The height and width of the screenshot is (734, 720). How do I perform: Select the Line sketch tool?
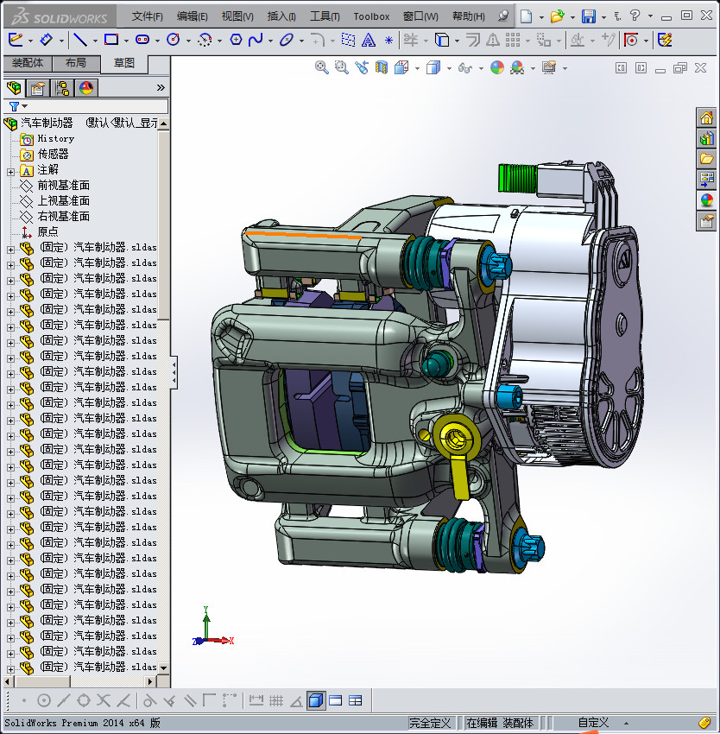point(79,40)
